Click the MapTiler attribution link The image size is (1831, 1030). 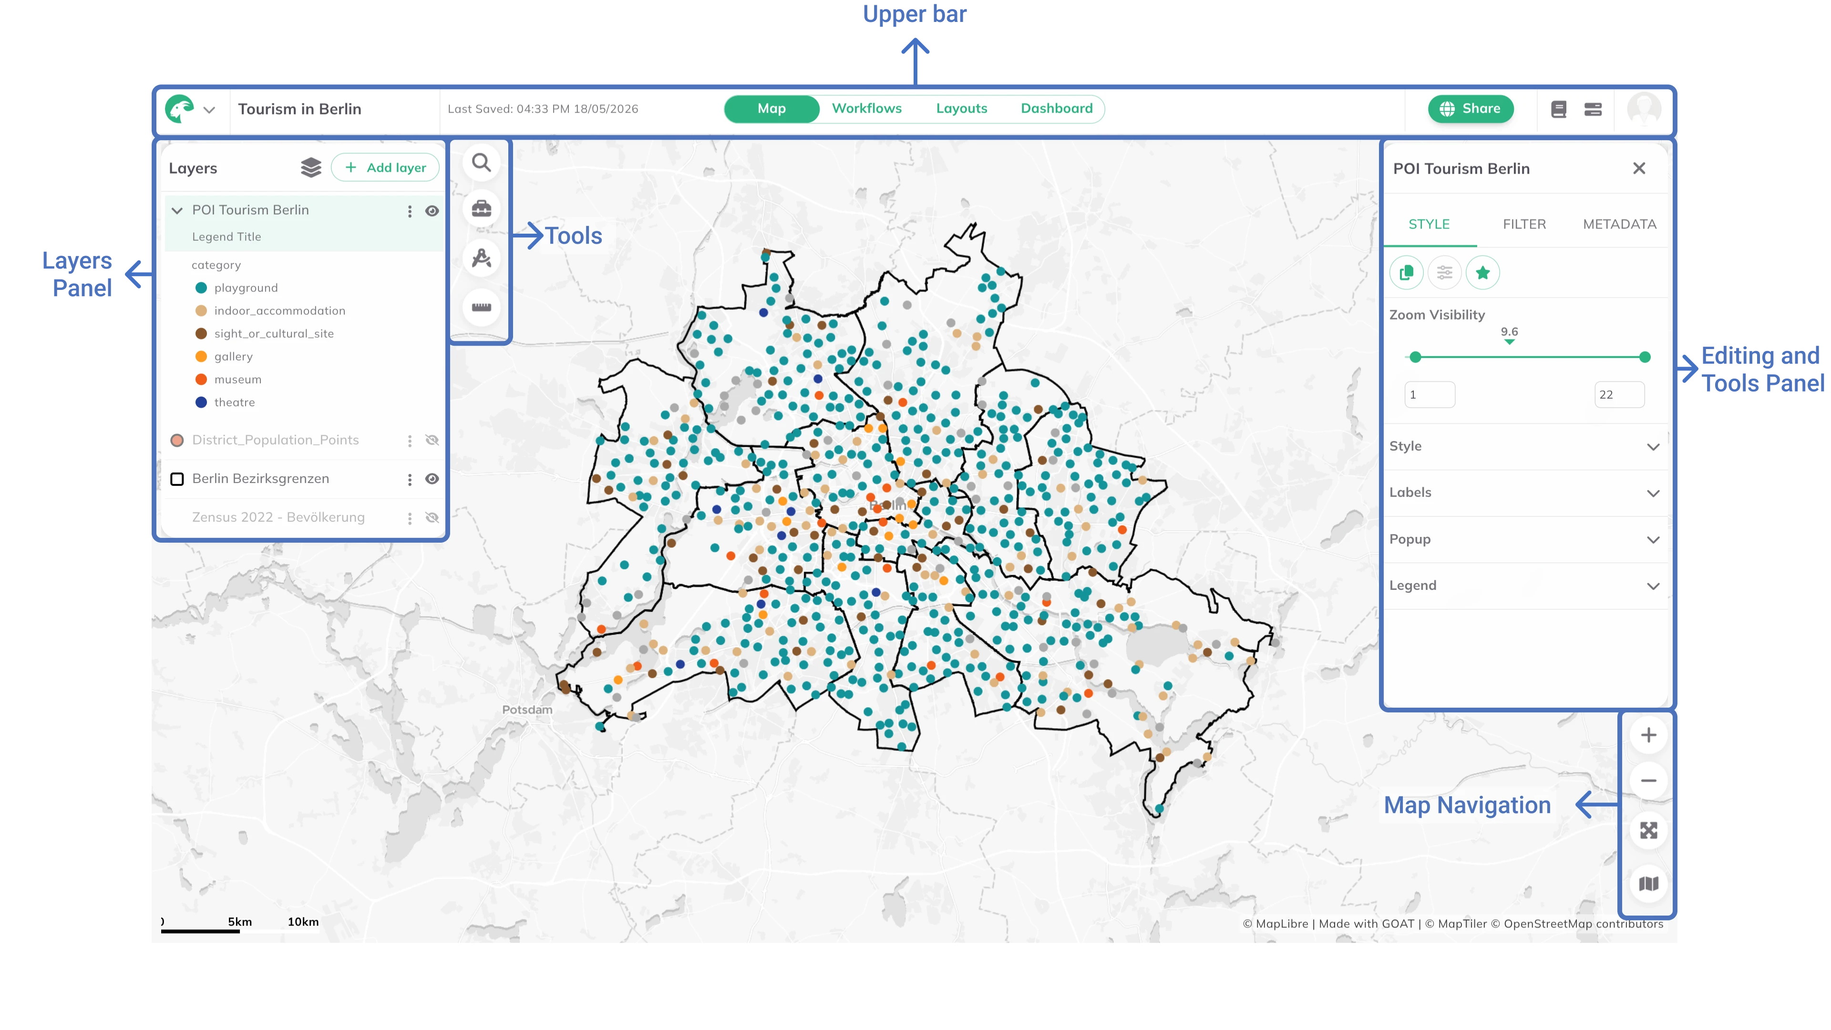click(x=1456, y=924)
